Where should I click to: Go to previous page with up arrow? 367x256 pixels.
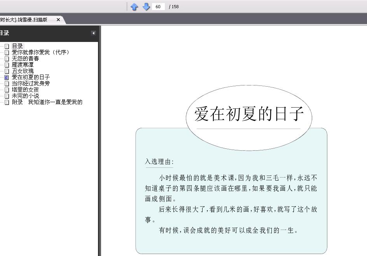click(x=135, y=7)
